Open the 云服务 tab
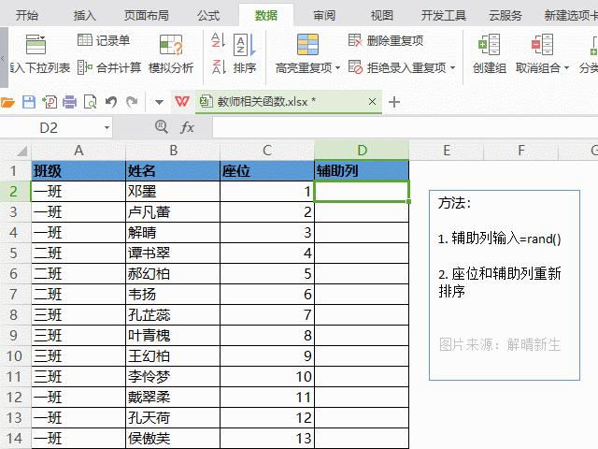This screenshot has height=449, width=598. (505, 16)
